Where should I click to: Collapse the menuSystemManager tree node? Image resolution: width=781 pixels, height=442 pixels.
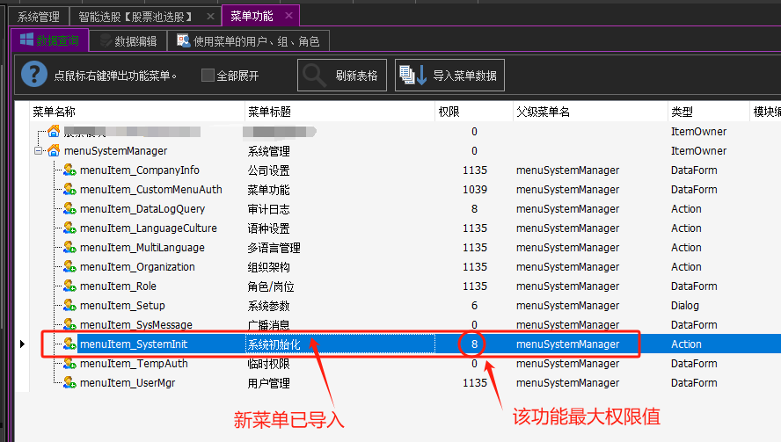[39, 150]
